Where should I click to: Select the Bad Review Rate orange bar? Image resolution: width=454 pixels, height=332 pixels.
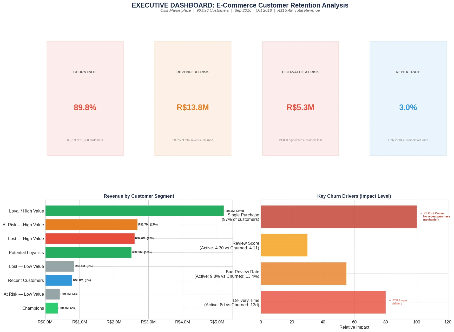pyautogui.click(x=304, y=274)
